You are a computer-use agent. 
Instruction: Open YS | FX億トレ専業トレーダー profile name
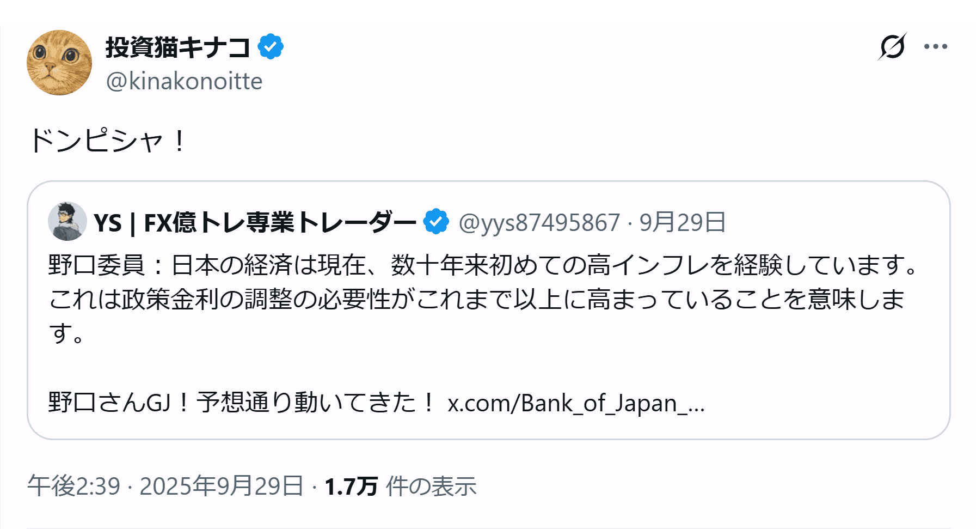tap(255, 222)
